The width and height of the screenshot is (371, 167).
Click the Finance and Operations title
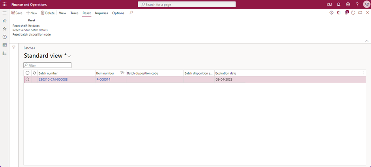tap(29, 4)
